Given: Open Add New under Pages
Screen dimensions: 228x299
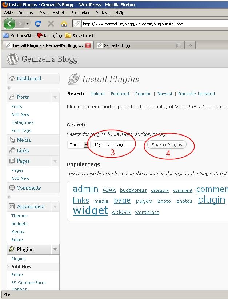Looking at the screenshot, I should click(20, 178).
